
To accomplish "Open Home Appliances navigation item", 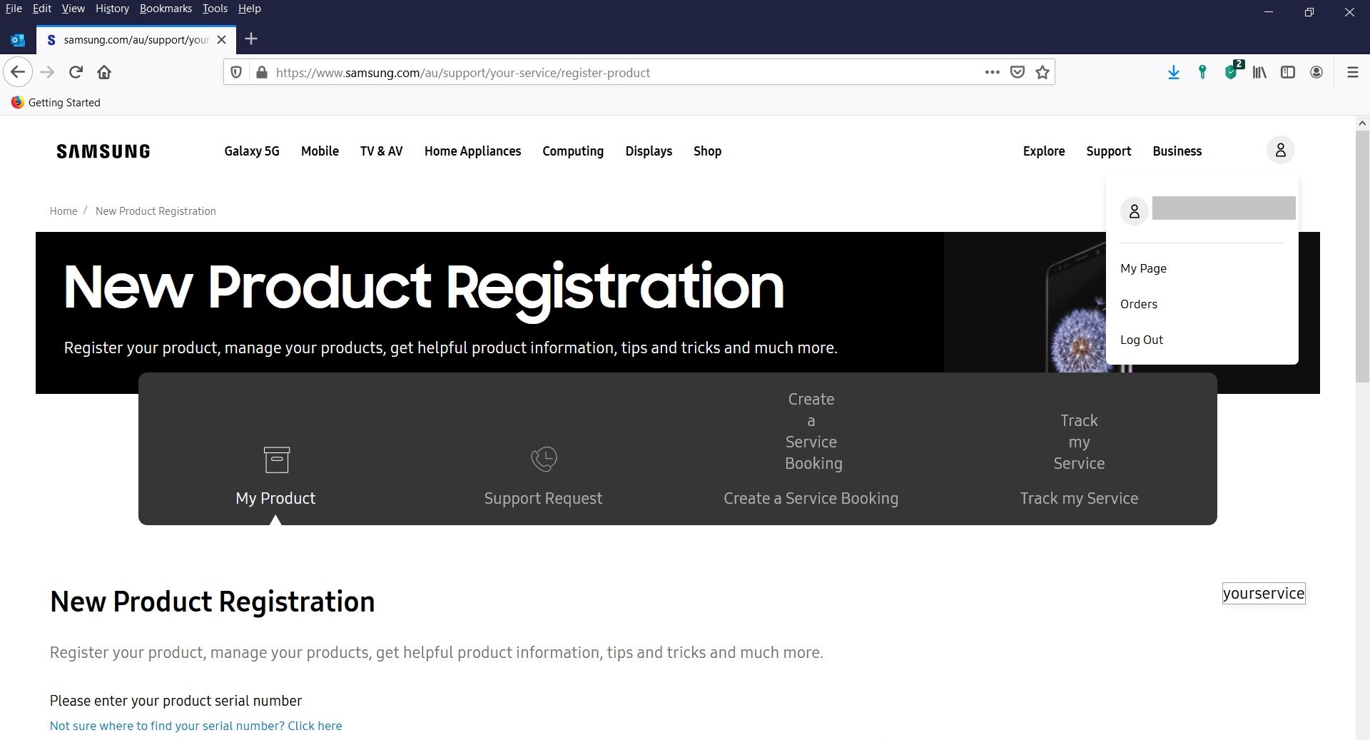I will (x=472, y=151).
